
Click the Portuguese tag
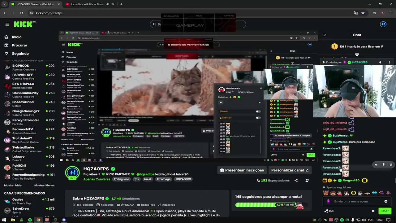[121, 179]
